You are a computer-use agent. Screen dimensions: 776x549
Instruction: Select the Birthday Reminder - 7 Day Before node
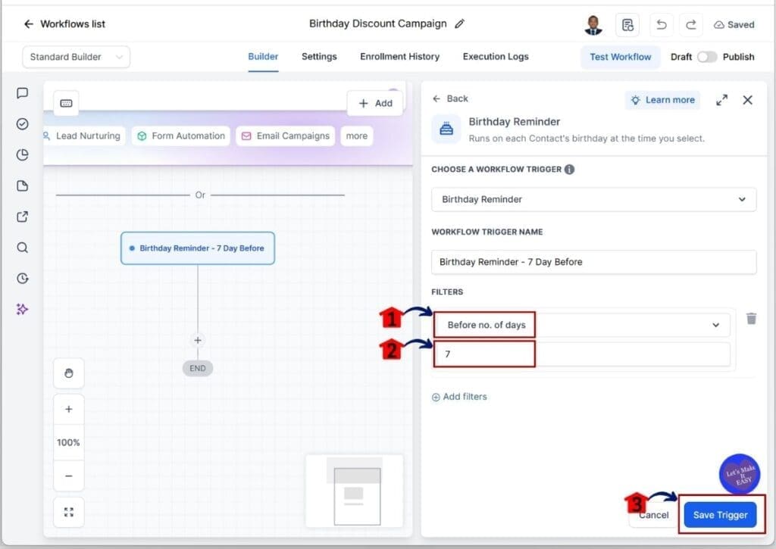pos(198,248)
